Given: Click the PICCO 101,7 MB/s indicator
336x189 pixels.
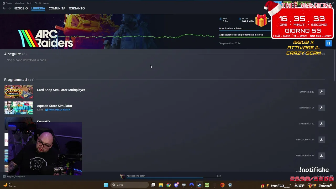Looking at the screenshot, I should pyautogui.click(x=246, y=20).
